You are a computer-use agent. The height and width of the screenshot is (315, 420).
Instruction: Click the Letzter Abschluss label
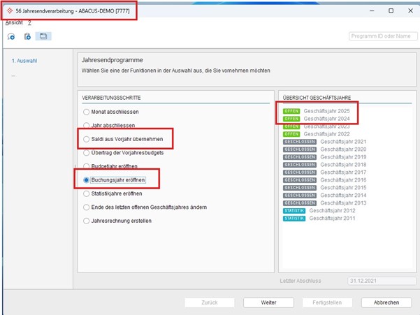click(300, 281)
